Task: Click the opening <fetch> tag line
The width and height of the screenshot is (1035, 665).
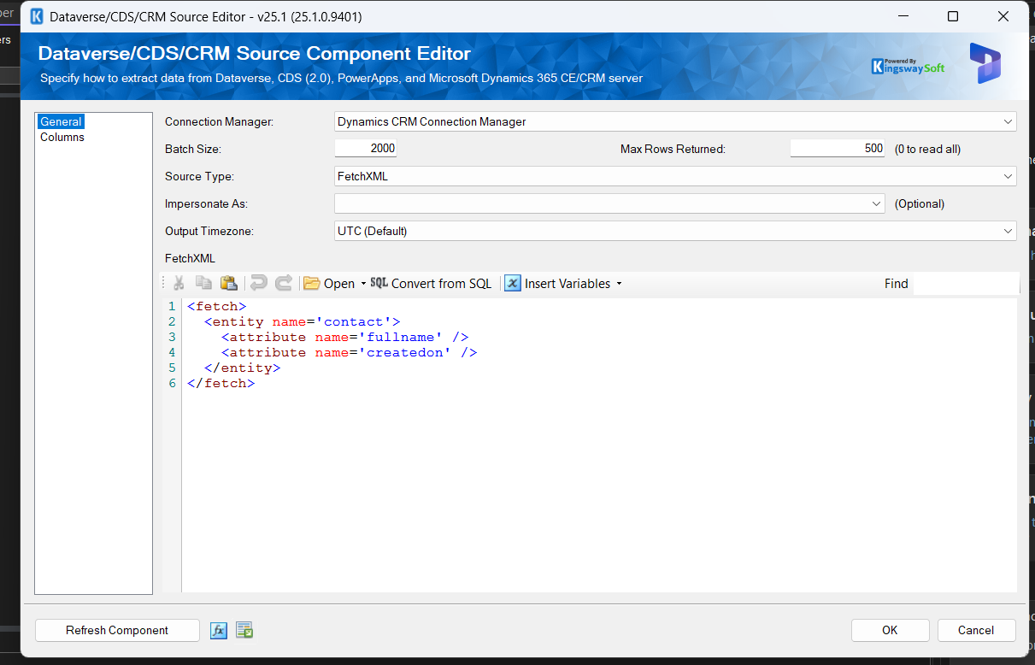Action: (x=217, y=306)
